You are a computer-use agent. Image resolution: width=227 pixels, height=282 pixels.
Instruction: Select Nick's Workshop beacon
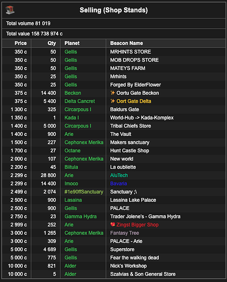(128, 266)
